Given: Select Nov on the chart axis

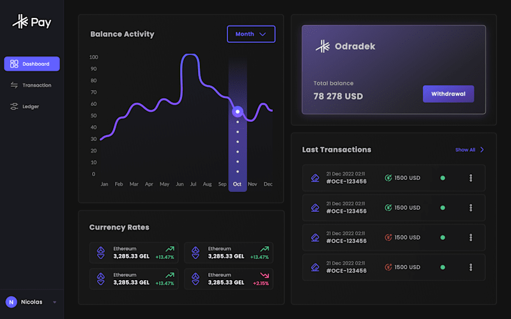Looking at the screenshot, I should point(252,184).
